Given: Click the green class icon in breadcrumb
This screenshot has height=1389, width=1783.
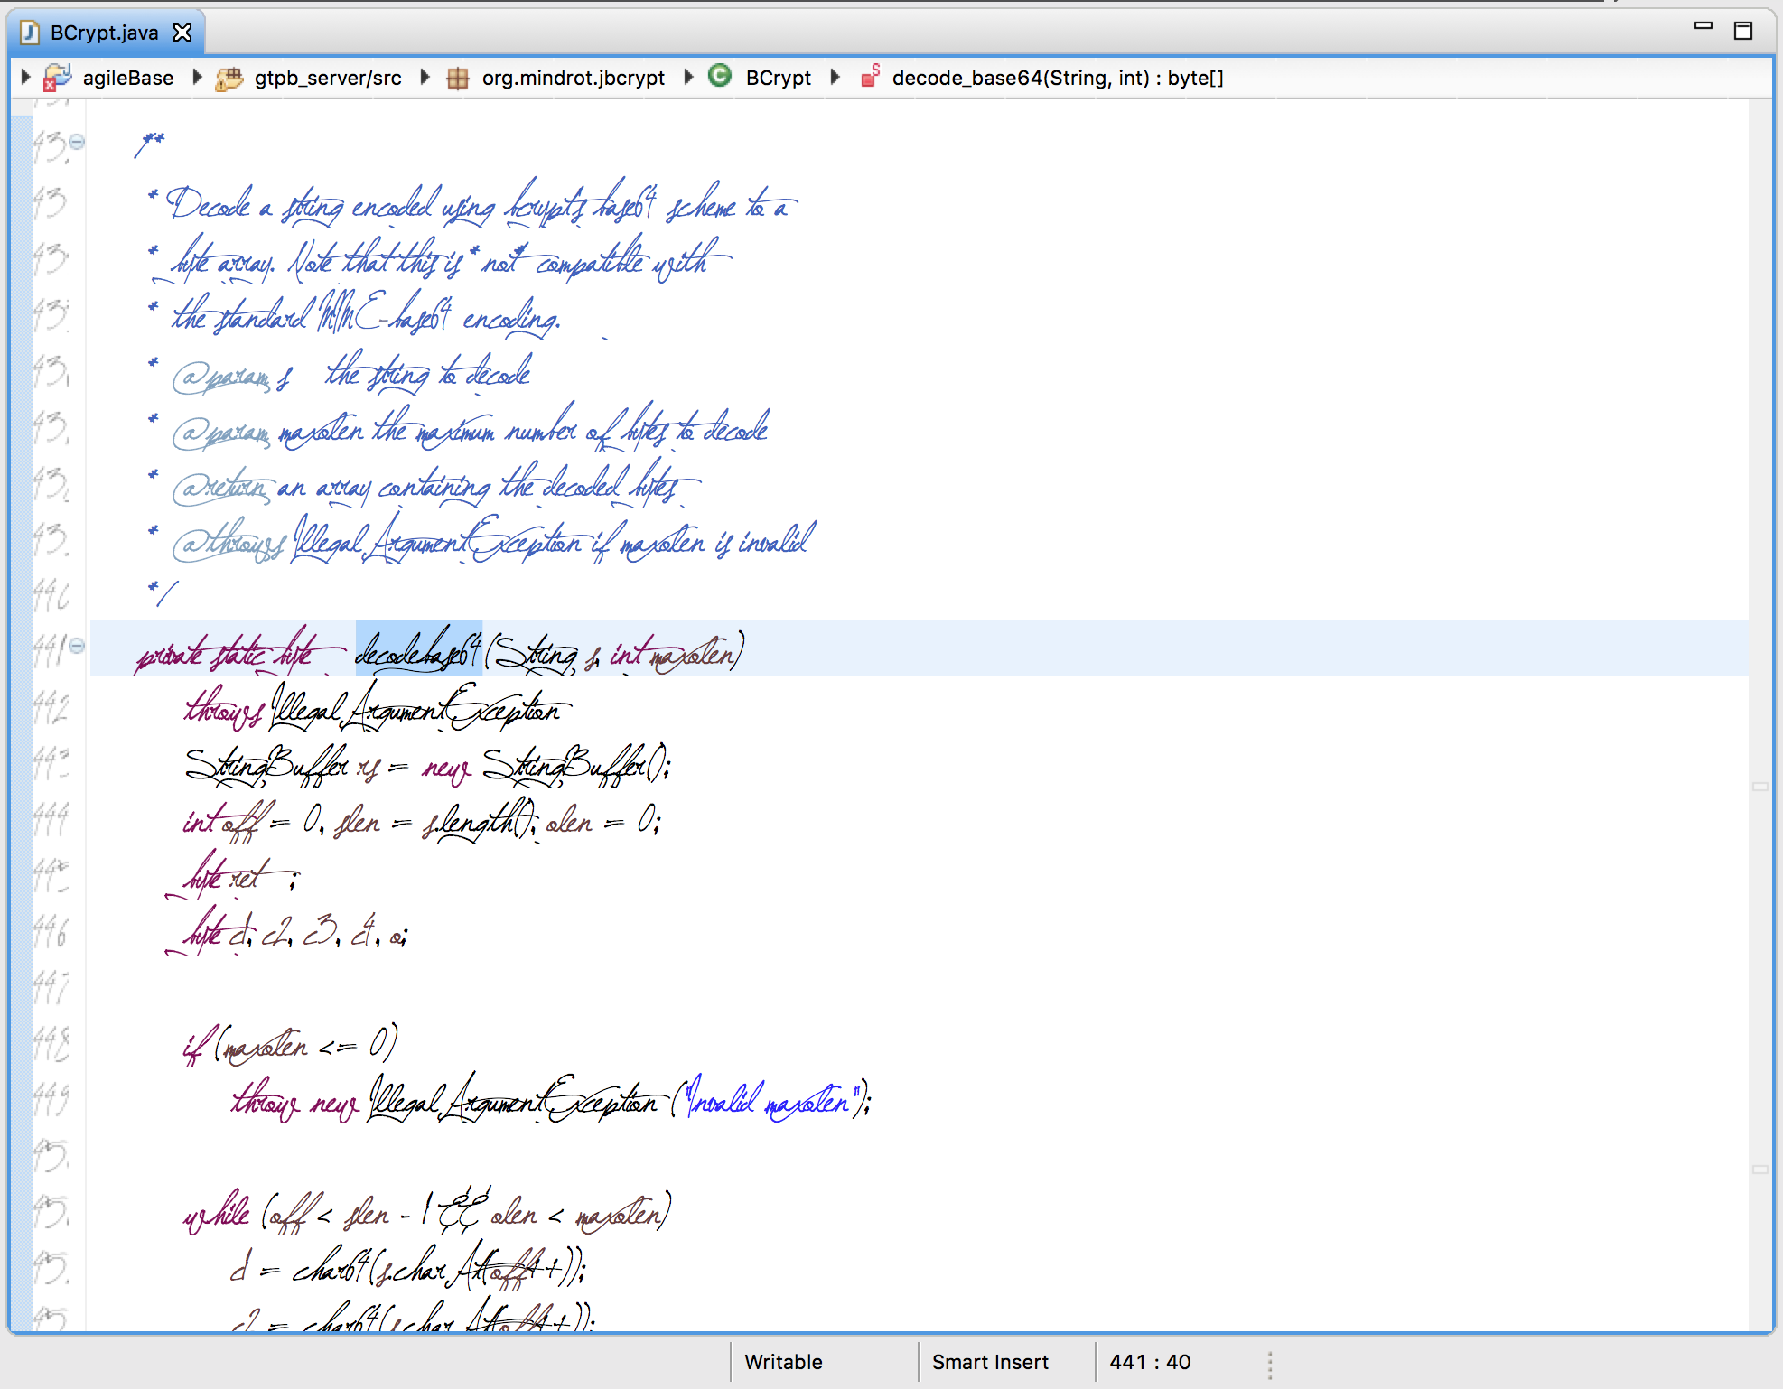Looking at the screenshot, I should click(720, 76).
